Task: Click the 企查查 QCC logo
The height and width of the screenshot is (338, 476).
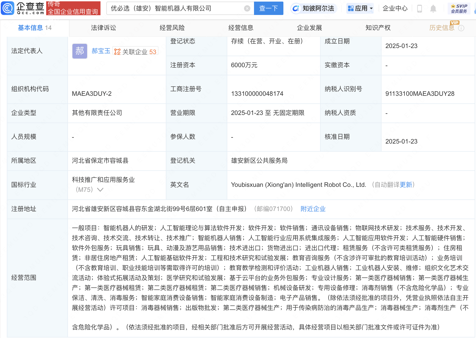Action: [22, 8]
